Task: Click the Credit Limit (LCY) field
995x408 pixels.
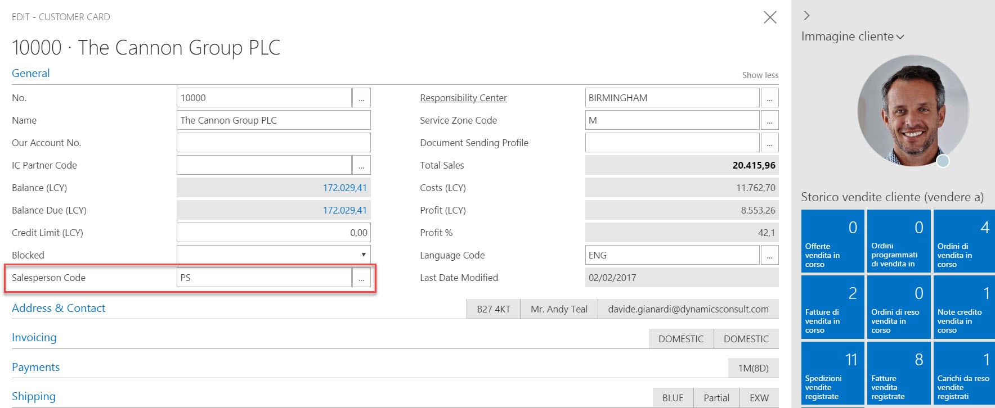Action: click(274, 233)
